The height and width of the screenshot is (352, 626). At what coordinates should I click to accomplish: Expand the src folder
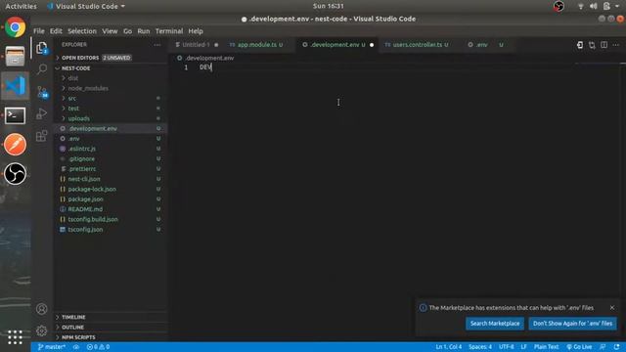[111, 98]
